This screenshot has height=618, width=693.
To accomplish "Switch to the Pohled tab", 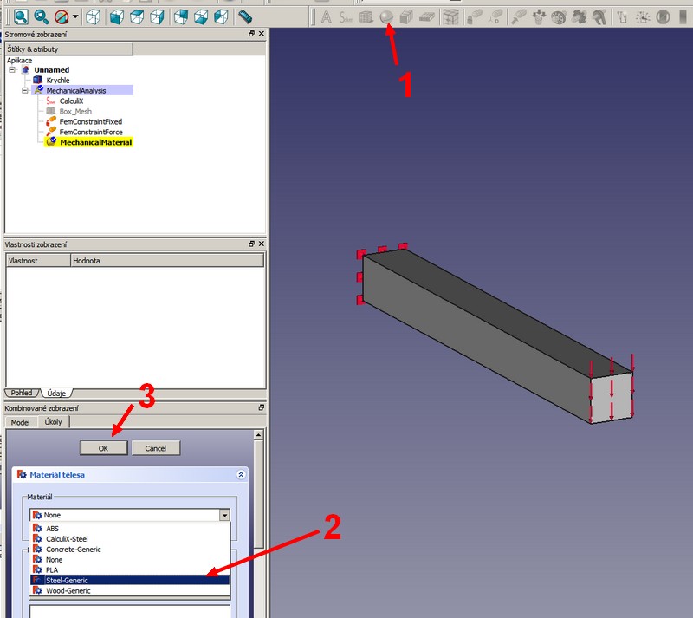I will [22, 393].
